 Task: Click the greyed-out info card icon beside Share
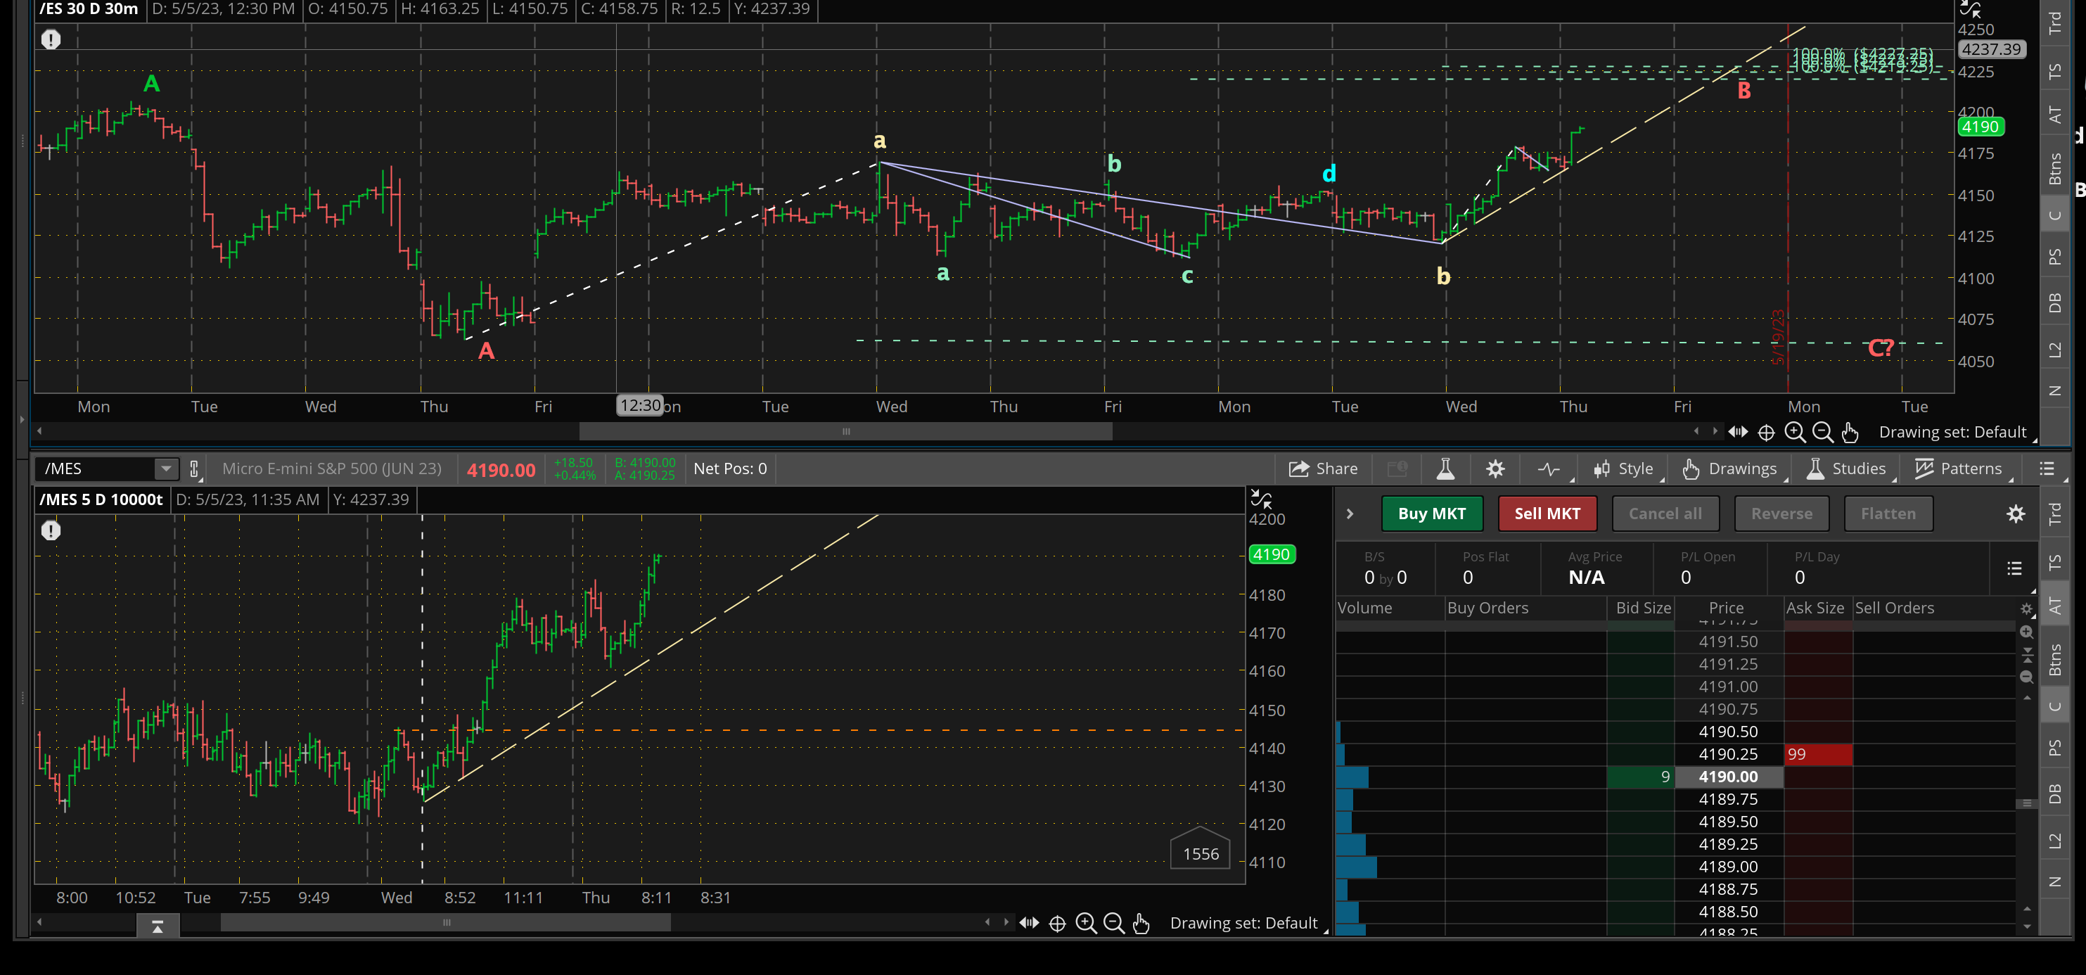point(1397,469)
